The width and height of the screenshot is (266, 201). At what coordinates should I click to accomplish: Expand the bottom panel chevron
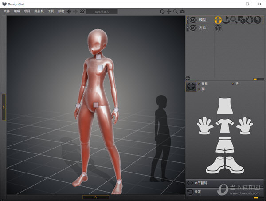point(96,197)
